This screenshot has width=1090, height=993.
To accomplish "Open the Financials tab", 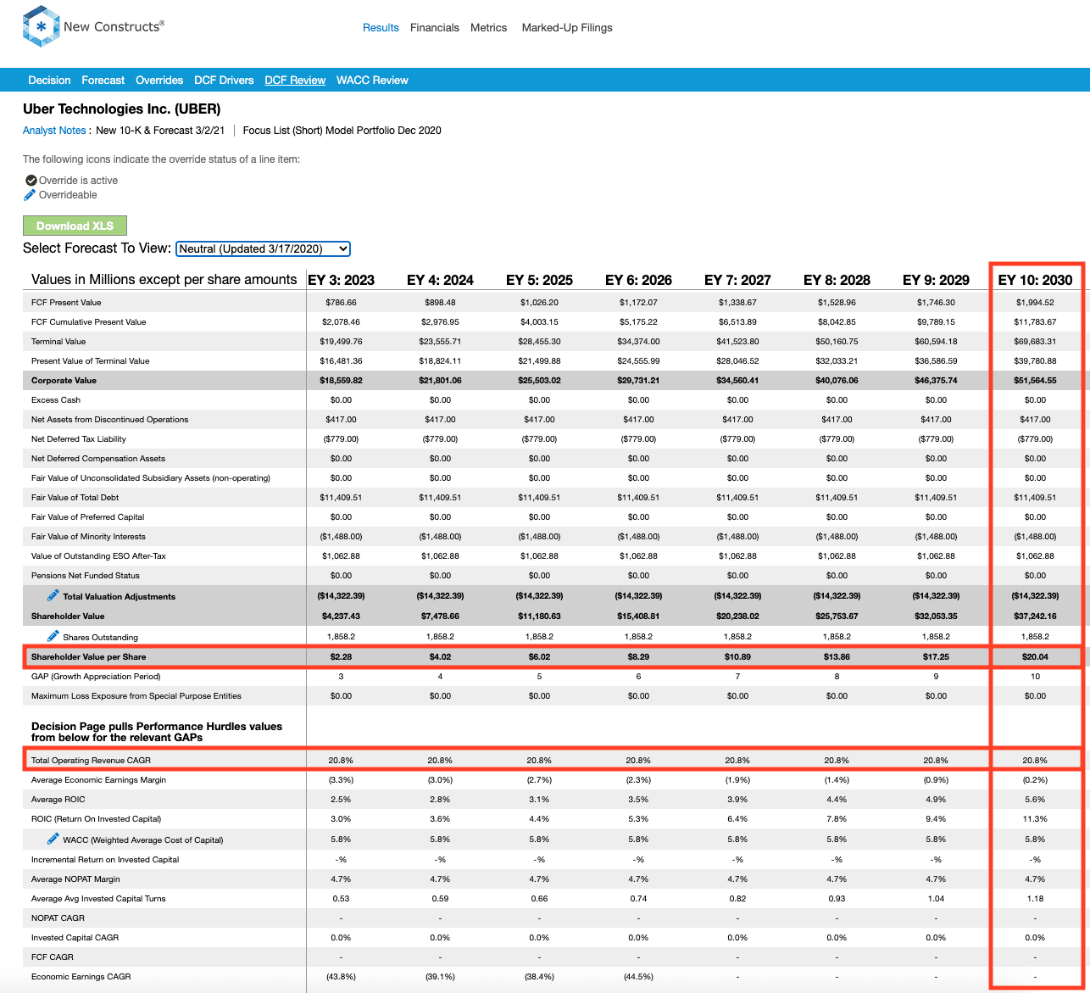I will click(x=435, y=28).
